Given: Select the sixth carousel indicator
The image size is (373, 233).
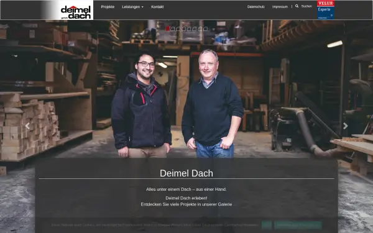Looking at the screenshot, I should (195, 29).
